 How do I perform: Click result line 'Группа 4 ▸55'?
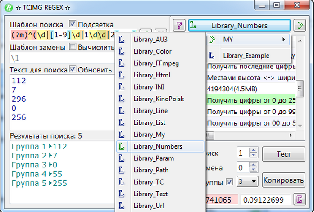[37, 174]
